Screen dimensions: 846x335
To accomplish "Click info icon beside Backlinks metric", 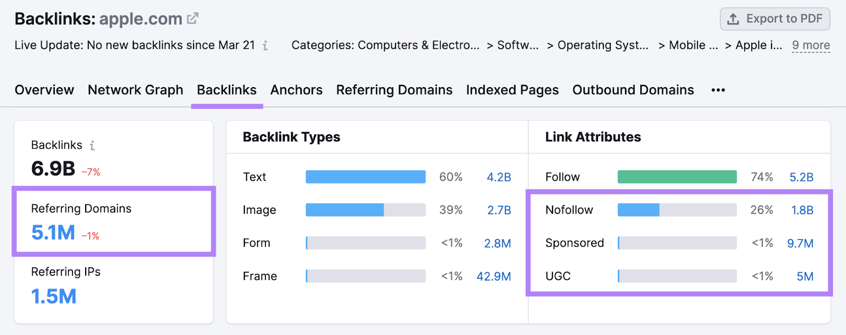I will click(x=93, y=145).
